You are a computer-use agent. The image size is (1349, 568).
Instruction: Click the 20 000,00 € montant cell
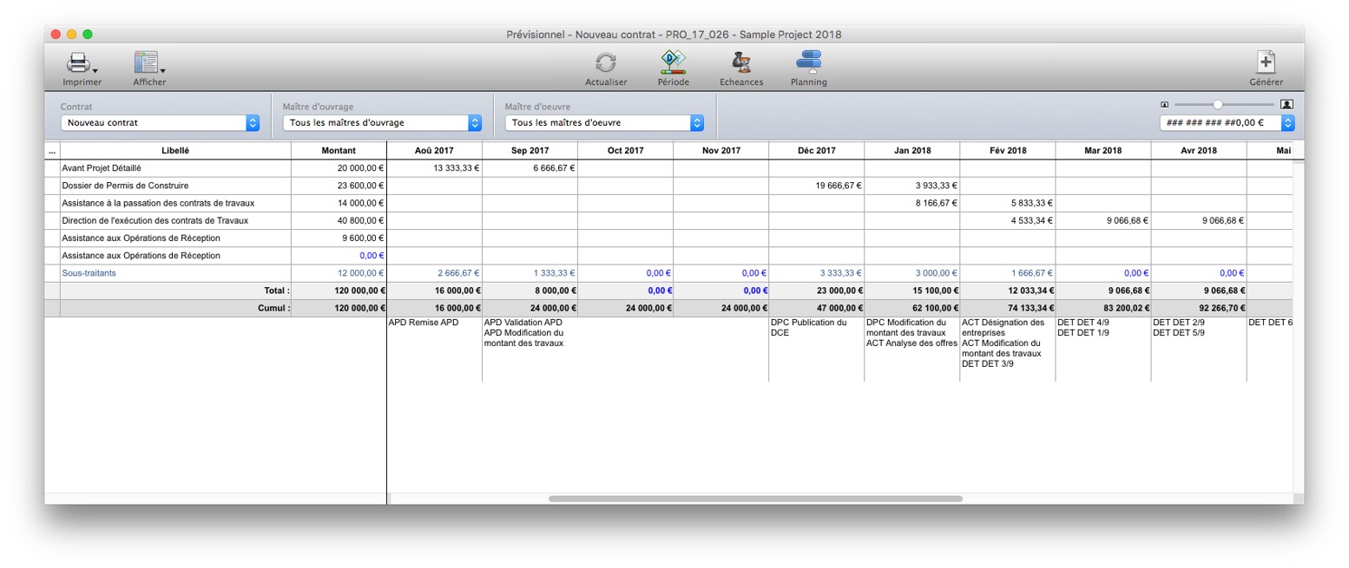(x=339, y=168)
